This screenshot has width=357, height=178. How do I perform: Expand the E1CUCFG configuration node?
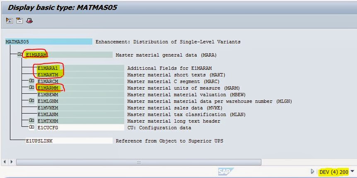tap(31, 128)
